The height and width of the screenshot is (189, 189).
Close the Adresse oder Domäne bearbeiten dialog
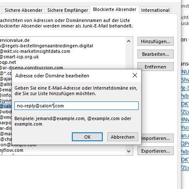pyautogui.click(x=135, y=75)
